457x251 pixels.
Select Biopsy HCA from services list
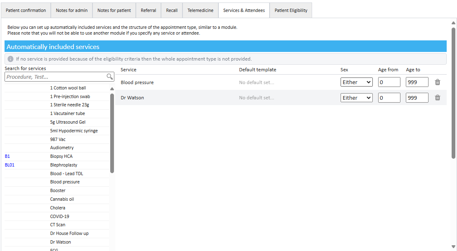tap(61, 157)
